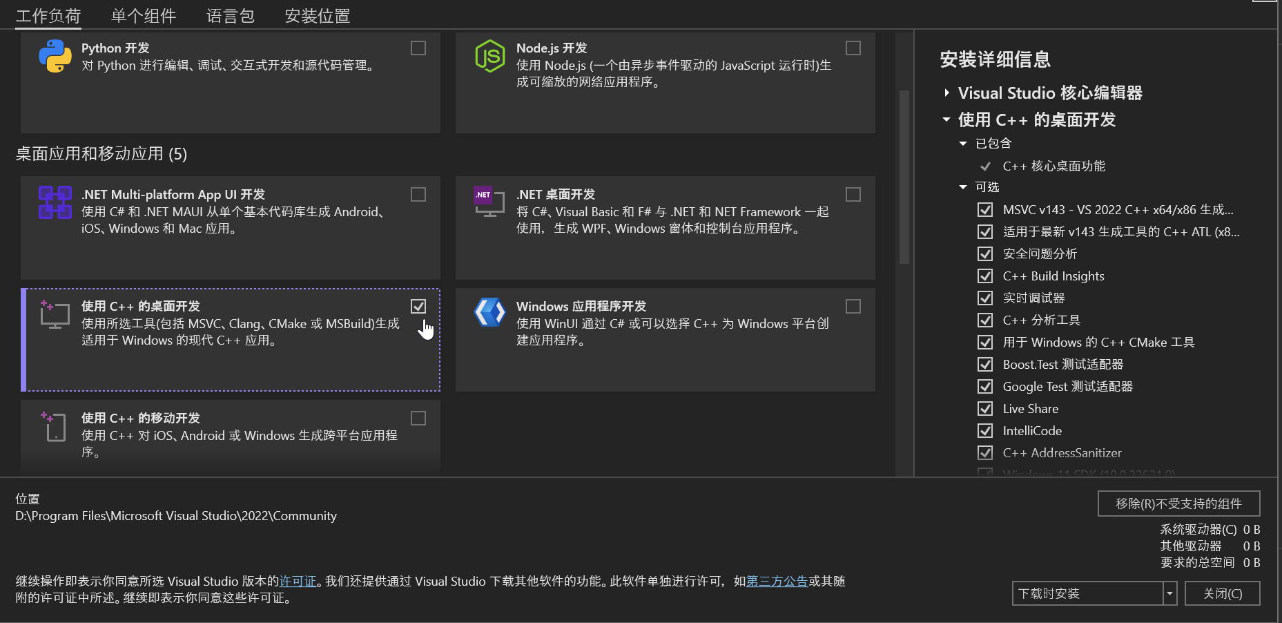Uncheck the IntelliCode component
The height and width of the screenshot is (623, 1282).
click(985, 430)
